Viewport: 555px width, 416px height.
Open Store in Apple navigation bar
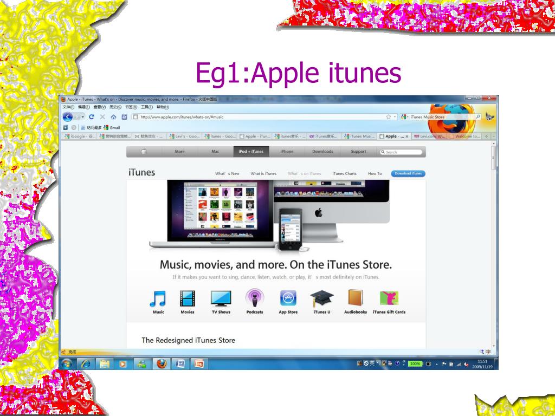coord(179,152)
